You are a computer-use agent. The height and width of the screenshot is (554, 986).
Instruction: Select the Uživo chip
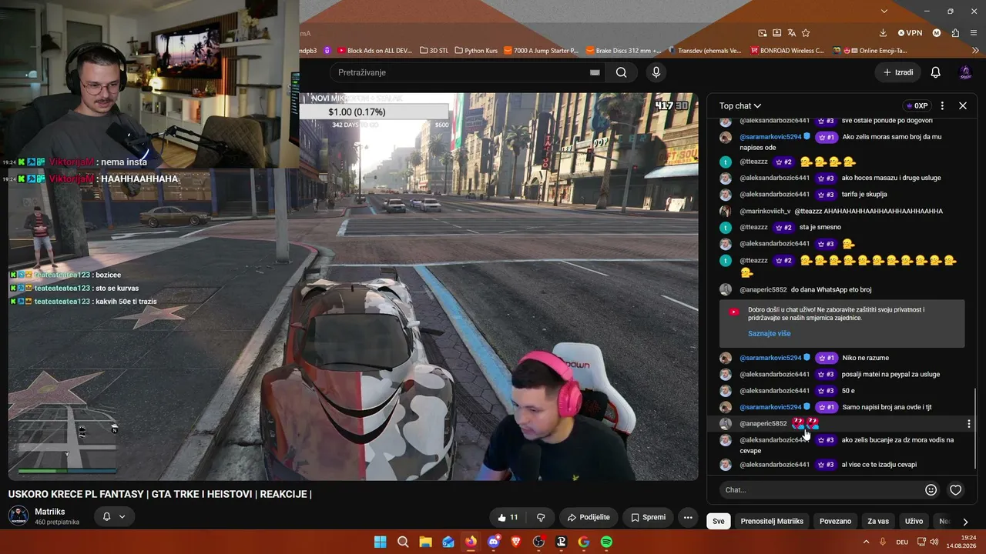point(914,521)
